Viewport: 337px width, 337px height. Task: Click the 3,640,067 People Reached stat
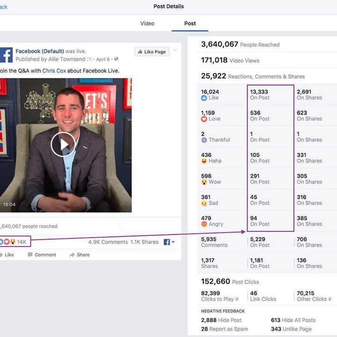240,44
